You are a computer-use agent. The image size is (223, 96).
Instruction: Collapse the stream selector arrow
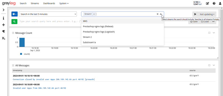click(161, 14)
